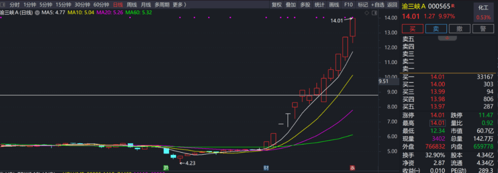Click the 财 financial marker icon under the chart
The image size is (498, 173).
[266, 167]
